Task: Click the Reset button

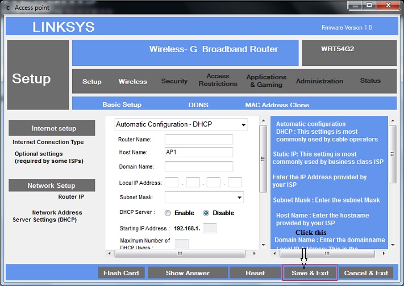Action: pos(255,273)
